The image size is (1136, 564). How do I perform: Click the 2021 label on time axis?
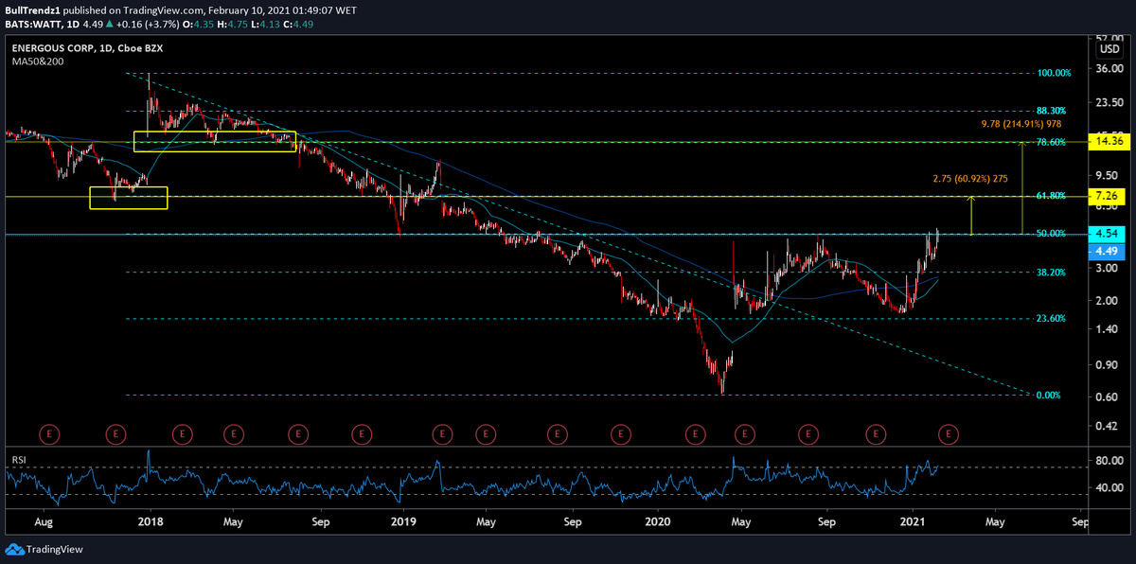(x=912, y=521)
